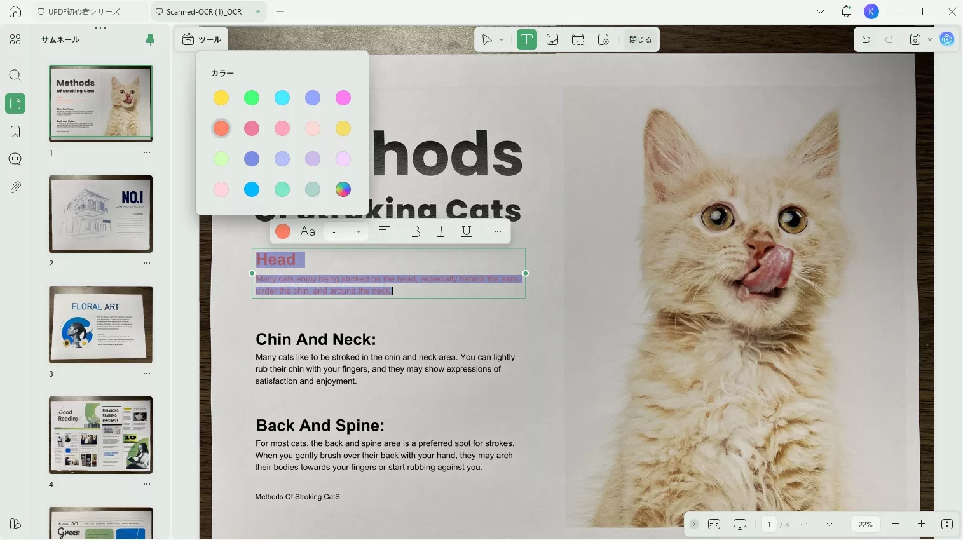The width and height of the screenshot is (963, 540).
Task: Open the tab list chevron
Action: click(x=821, y=11)
